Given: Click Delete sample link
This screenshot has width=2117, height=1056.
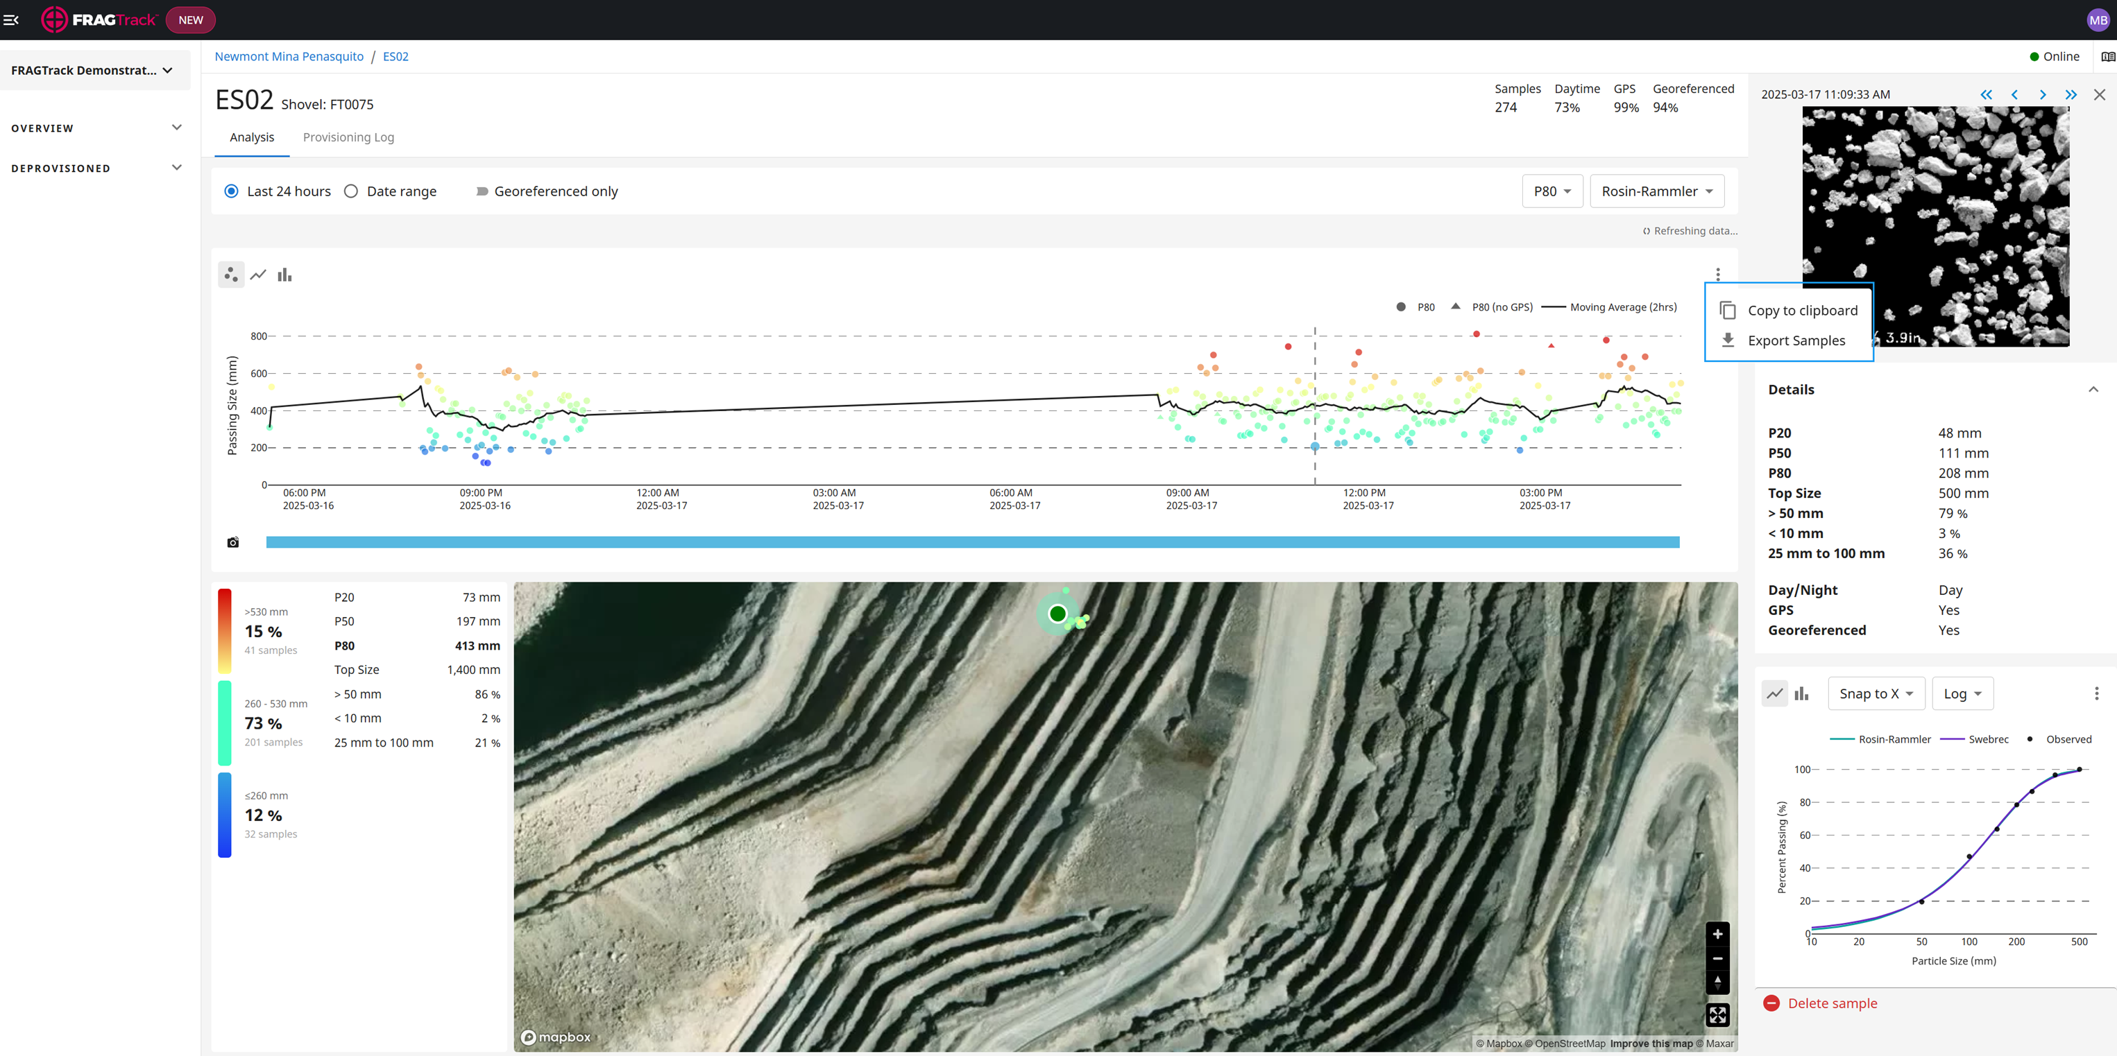Looking at the screenshot, I should [1833, 1003].
